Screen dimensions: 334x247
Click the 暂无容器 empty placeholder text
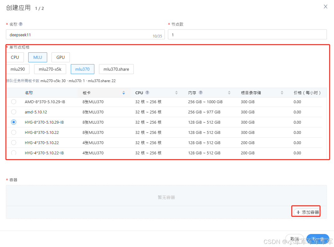pos(166,197)
